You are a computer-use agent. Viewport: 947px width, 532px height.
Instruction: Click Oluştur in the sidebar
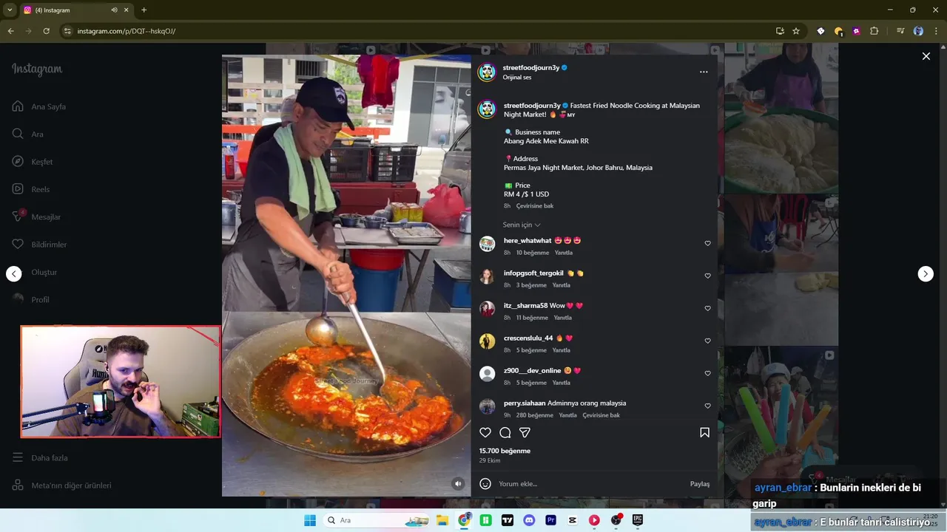coord(44,272)
